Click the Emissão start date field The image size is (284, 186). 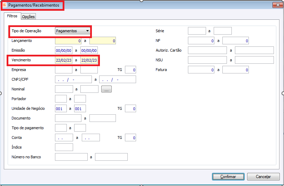[64, 51]
